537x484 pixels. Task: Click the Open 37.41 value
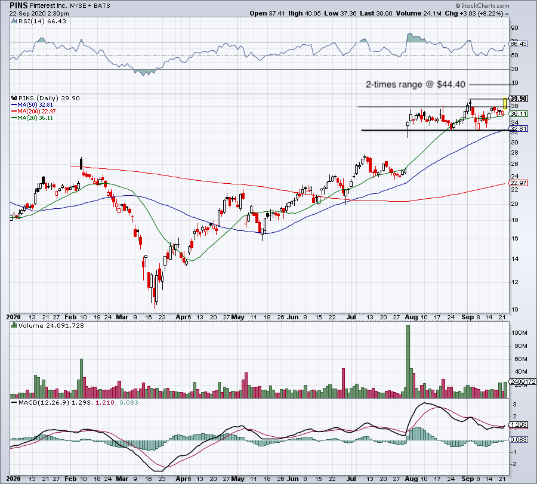(x=267, y=13)
